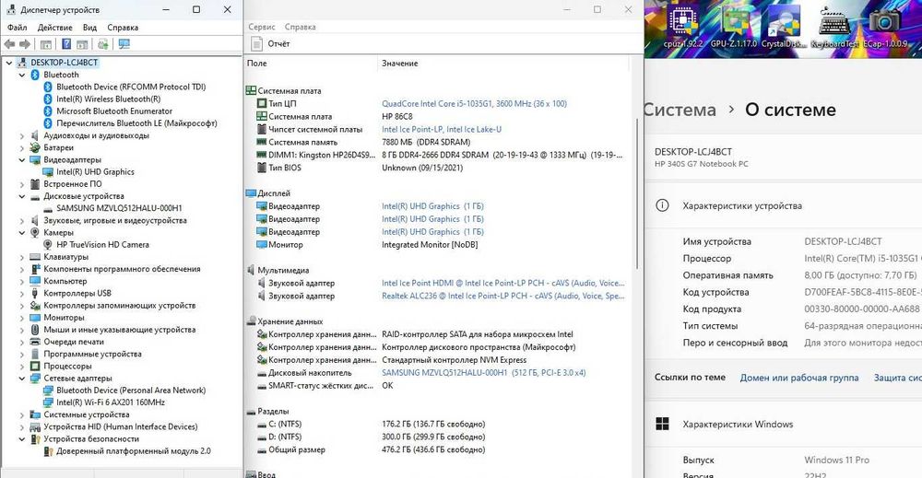Click the Мониторы monitor icon
This screenshot has width=922, height=478.
tap(35, 318)
